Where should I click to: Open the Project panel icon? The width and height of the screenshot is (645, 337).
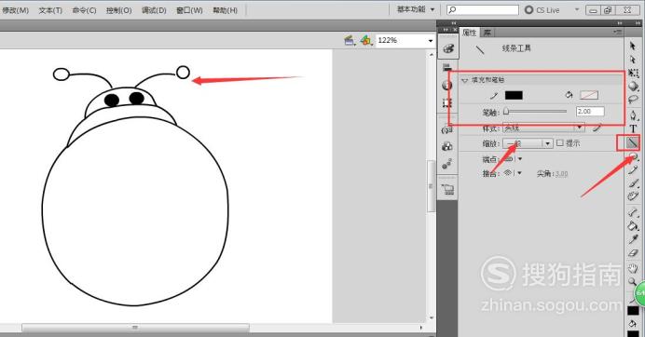click(447, 189)
